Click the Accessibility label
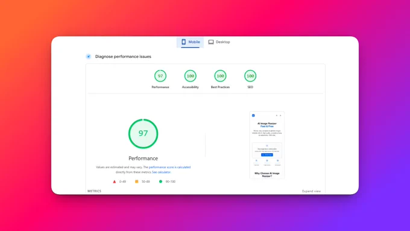This screenshot has height=231, width=410. [x=191, y=87]
